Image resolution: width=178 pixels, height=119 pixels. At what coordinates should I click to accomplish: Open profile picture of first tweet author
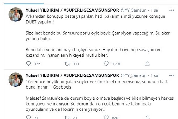[16, 14]
